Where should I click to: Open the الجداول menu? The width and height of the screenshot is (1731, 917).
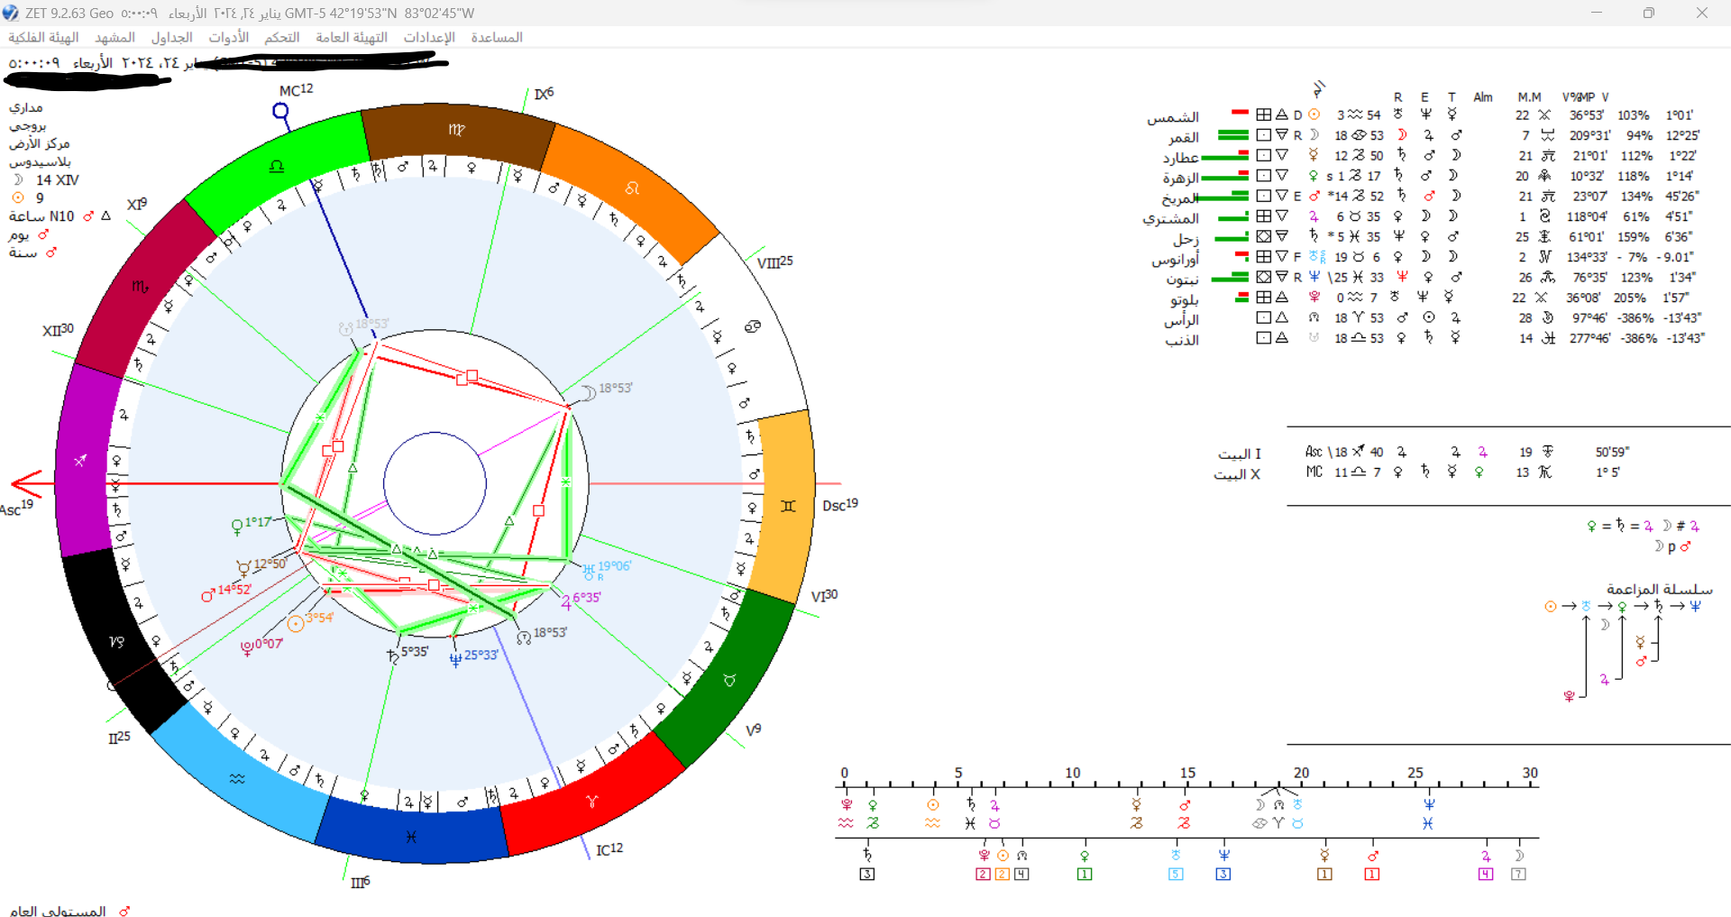(x=171, y=37)
